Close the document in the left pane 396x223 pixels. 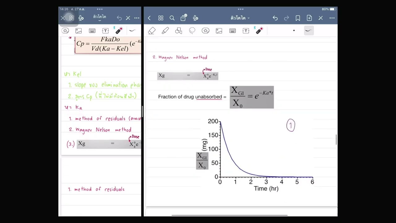63,18
